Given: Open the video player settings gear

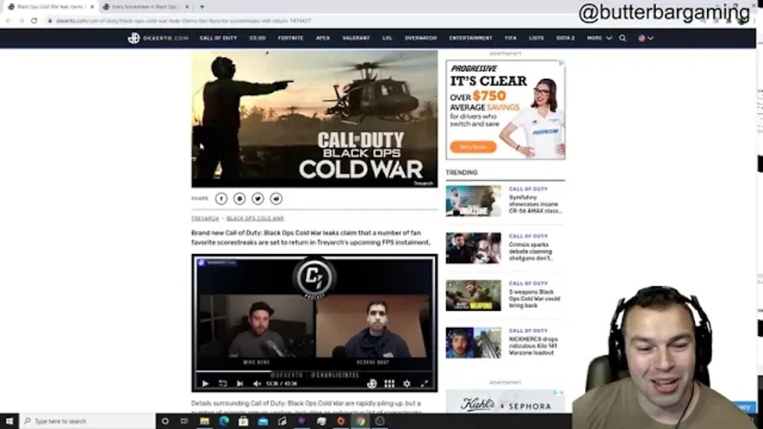Looking at the screenshot, I should pyautogui.click(x=407, y=384).
